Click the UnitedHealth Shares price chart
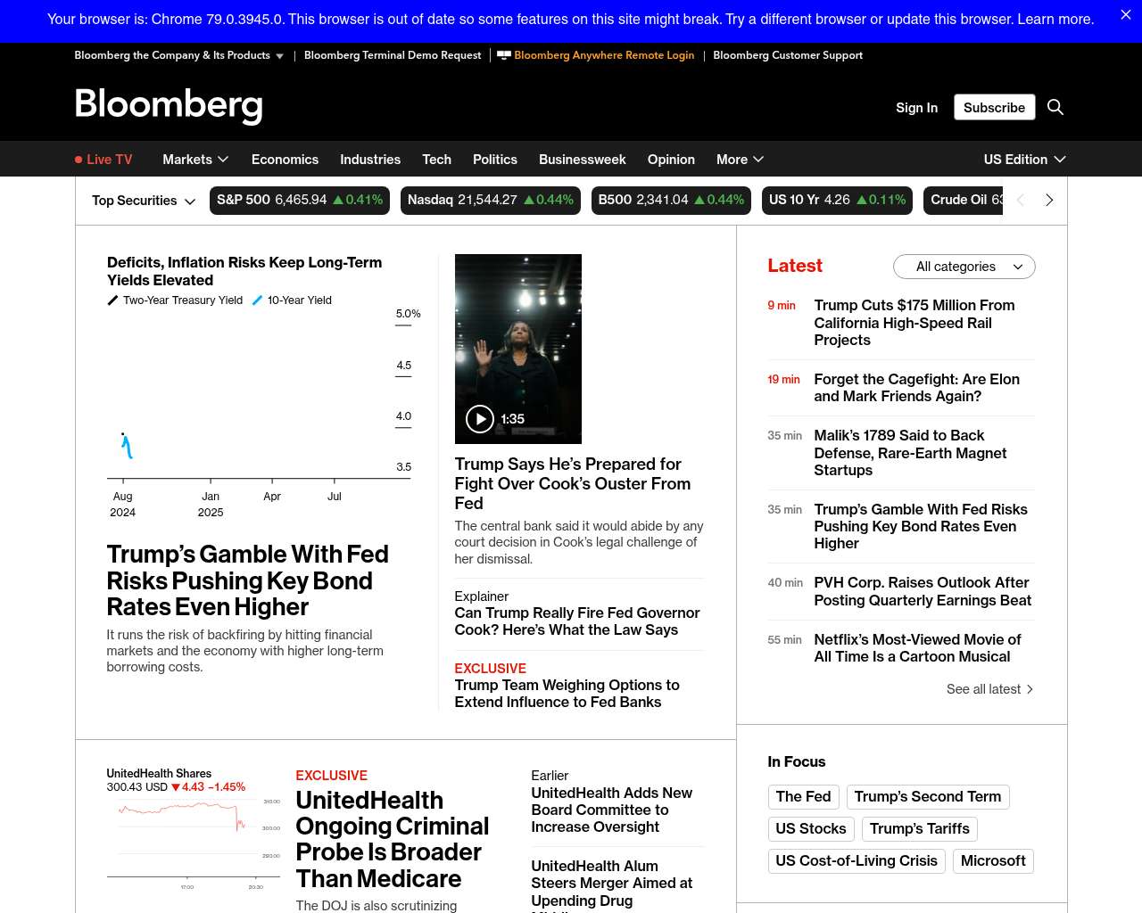1142x913 pixels. pos(194,843)
